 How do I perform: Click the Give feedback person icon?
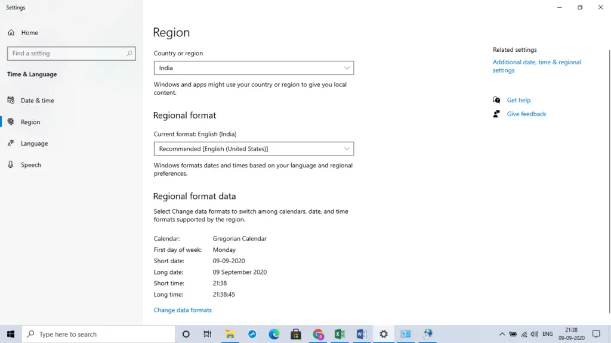coord(496,114)
